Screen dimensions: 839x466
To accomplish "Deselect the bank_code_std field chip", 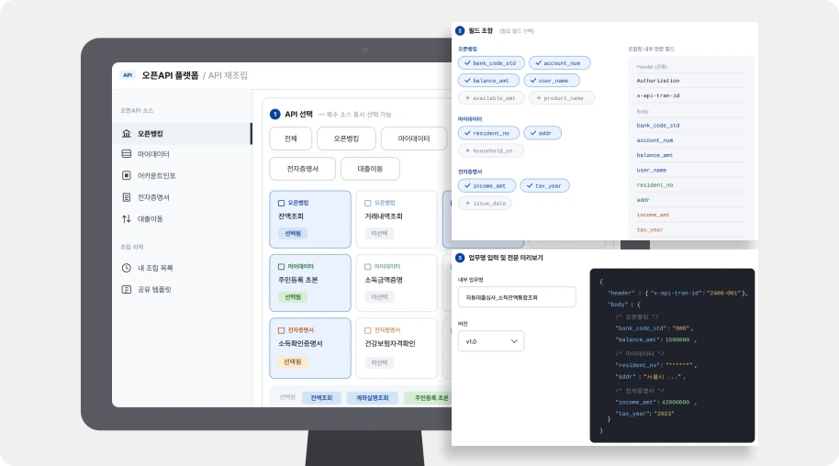I will pos(491,63).
